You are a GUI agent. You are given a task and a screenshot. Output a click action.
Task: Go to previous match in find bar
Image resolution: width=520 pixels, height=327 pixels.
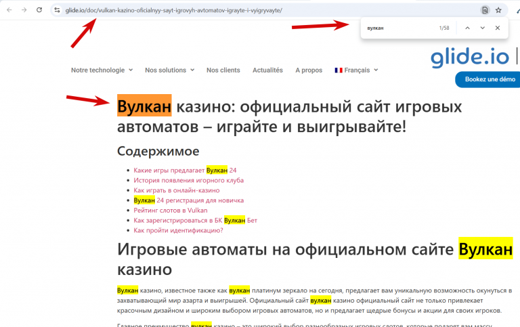(467, 28)
